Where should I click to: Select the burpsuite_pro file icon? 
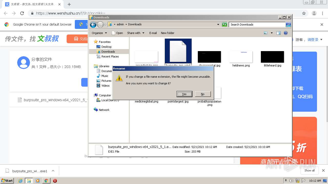click(x=178, y=51)
